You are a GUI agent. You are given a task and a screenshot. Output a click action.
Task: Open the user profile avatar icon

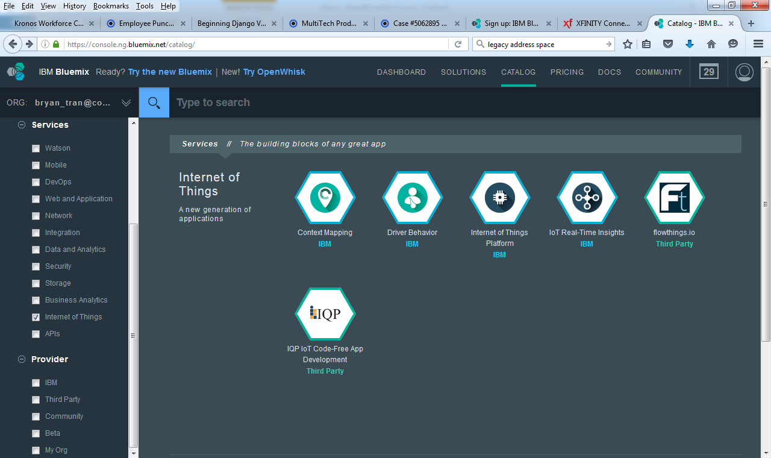coord(744,72)
